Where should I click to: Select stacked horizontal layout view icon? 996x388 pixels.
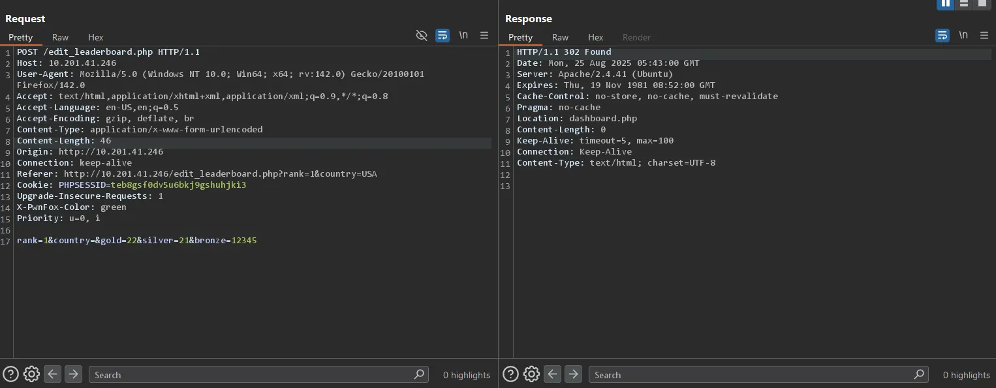click(x=964, y=3)
